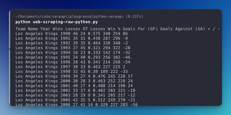Select the Los Angeles Kings 1996 row
This screenshot has width=231, height=115.
point(73,62)
